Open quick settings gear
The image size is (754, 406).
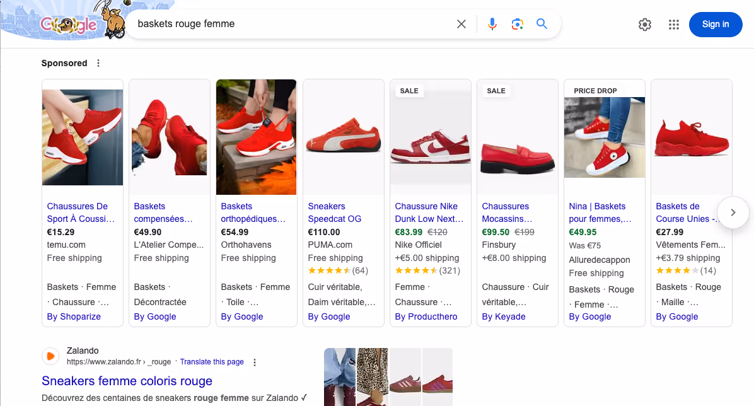tap(645, 25)
